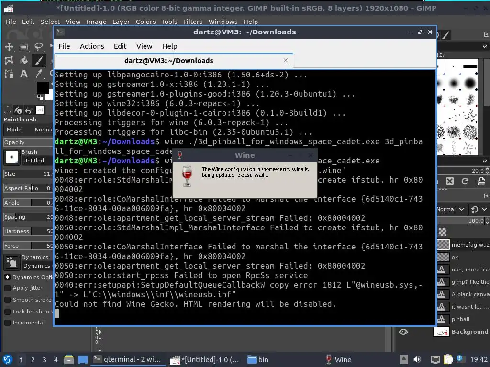Open the layers panel tab menu arrow

pyautogui.click(x=486, y=195)
